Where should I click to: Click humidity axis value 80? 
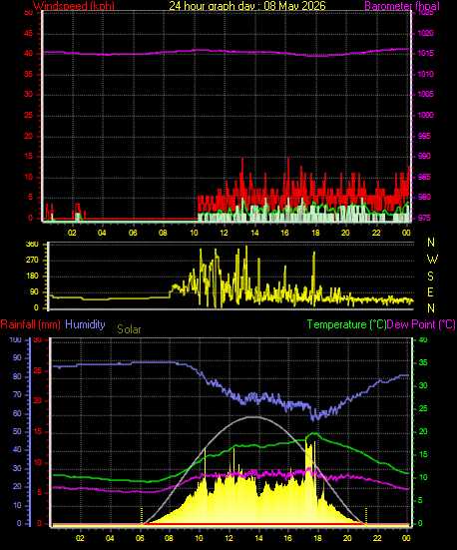[18, 376]
